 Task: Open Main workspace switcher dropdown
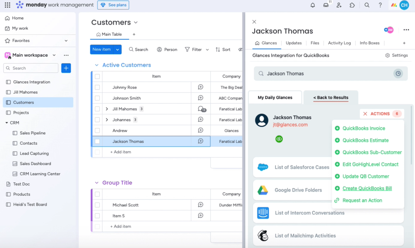tap(54, 55)
